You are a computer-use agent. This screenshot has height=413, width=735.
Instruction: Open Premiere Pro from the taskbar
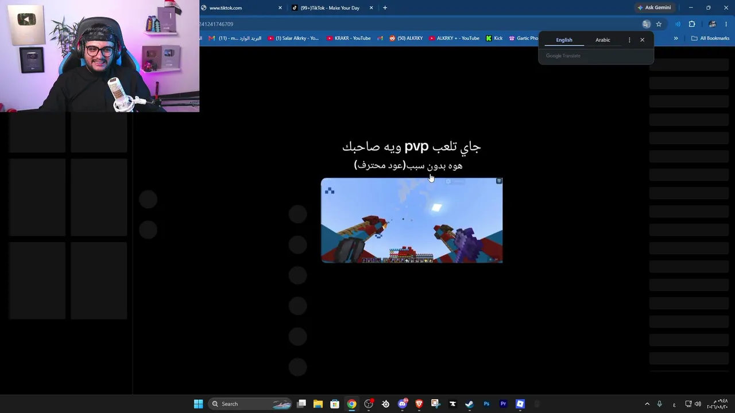[x=503, y=404]
